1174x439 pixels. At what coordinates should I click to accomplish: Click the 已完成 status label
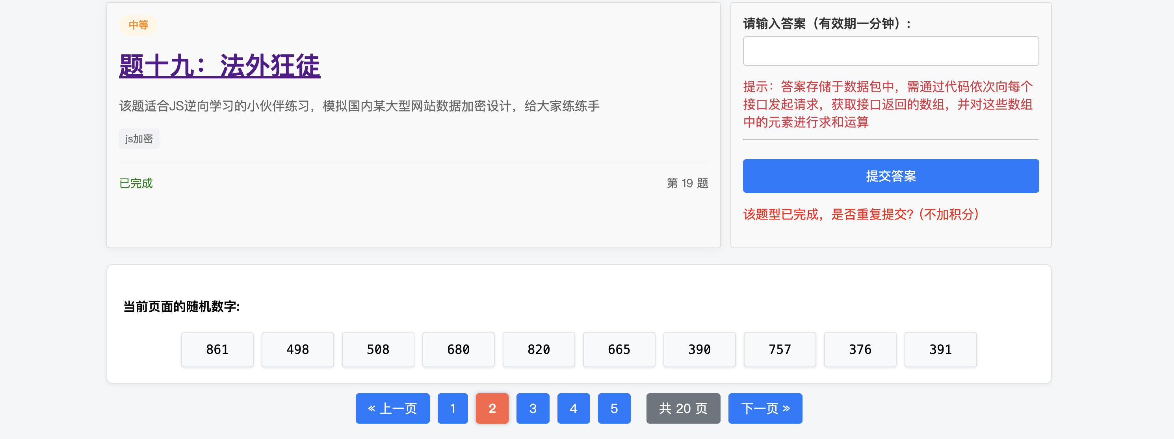click(x=136, y=183)
